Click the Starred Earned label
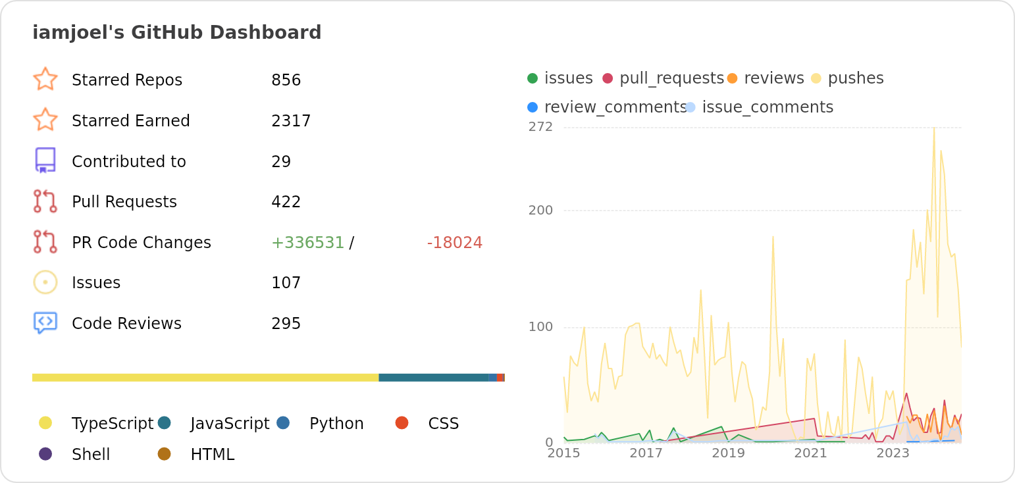This screenshot has width=1015, height=483. pos(131,121)
